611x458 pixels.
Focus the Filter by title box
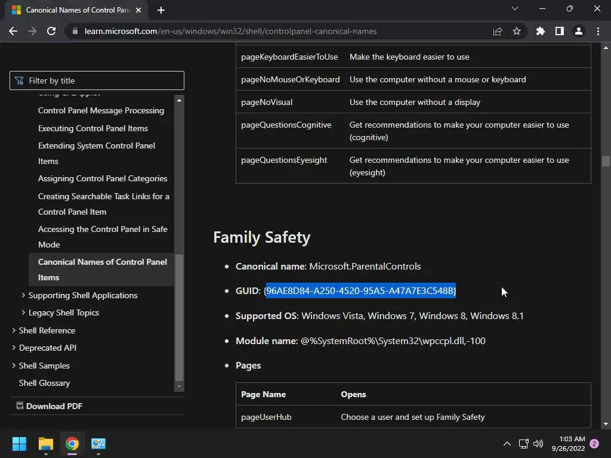[x=97, y=81]
